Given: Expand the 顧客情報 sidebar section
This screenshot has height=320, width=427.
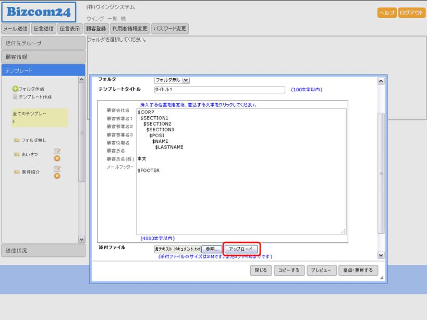Looking at the screenshot, I should [43, 57].
